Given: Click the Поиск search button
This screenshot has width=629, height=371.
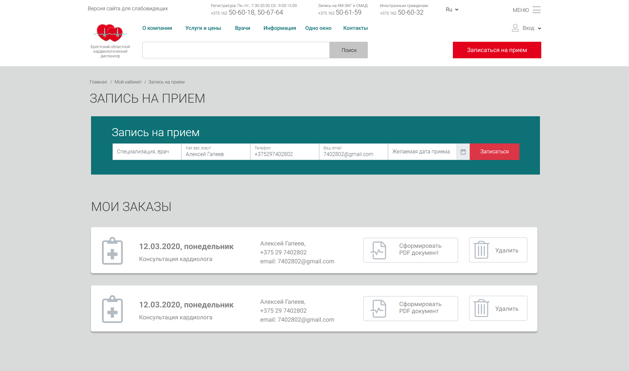Looking at the screenshot, I should [x=349, y=50].
